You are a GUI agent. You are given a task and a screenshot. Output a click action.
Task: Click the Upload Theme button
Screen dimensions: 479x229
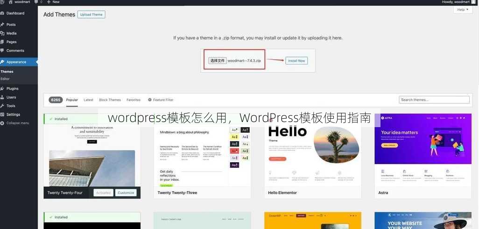pos(92,14)
